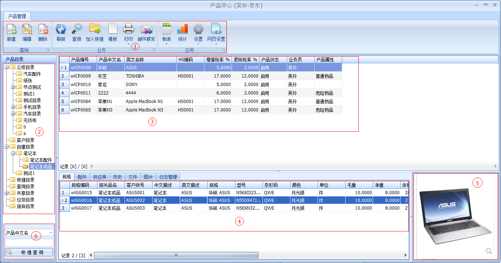Click the 设置 (settings) gear icon
Image resolution: width=501 pixels, height=263 pixels.
[x=198, y=29]
